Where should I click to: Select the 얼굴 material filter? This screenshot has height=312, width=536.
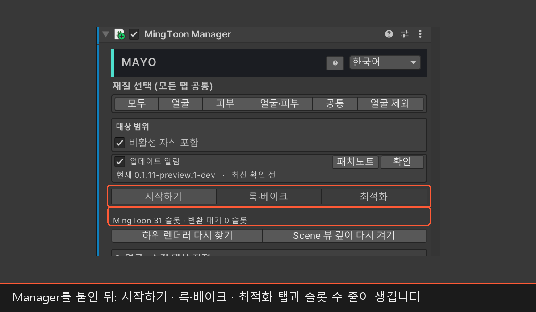coord(180,103)
